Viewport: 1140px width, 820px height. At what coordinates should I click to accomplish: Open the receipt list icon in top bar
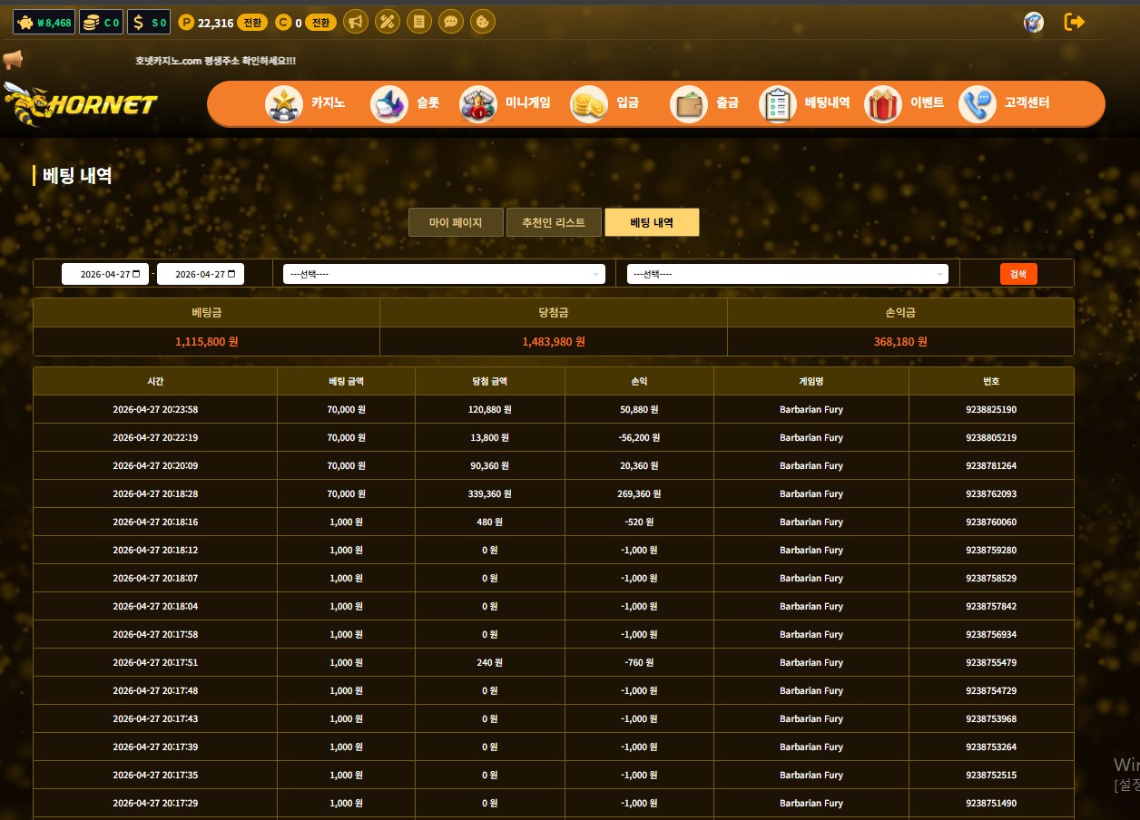coord(418,22)
